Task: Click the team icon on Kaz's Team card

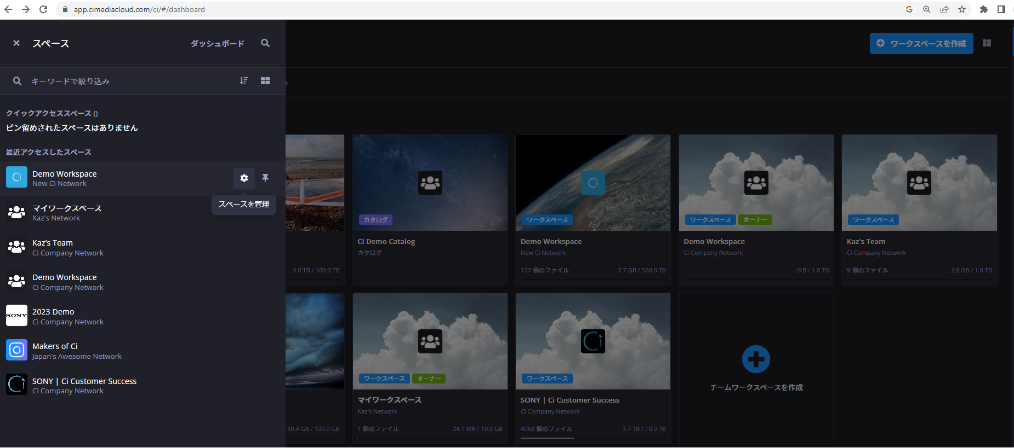Action: [919, 183]
